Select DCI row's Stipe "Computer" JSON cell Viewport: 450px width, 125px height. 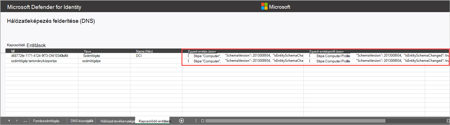pos(243,56)
